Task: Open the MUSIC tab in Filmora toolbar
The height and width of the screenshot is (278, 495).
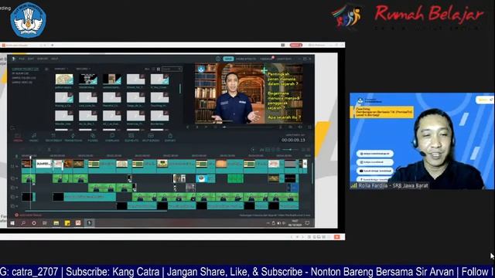Action: (33, 137)
